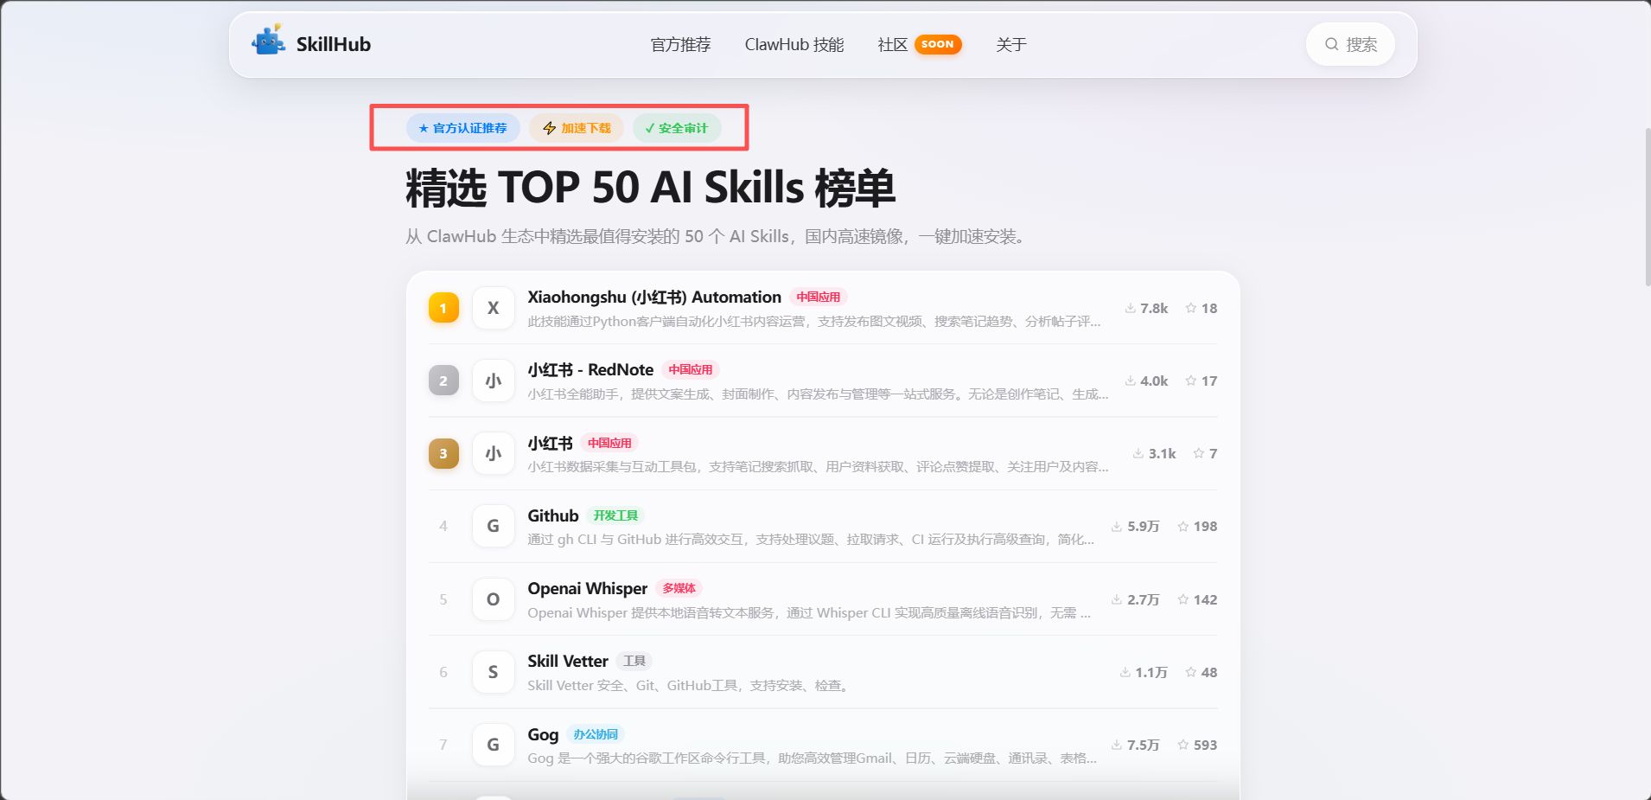Open the Gog skill title
The height and width of the screenshot is (800, 1651).
[543, 734]
